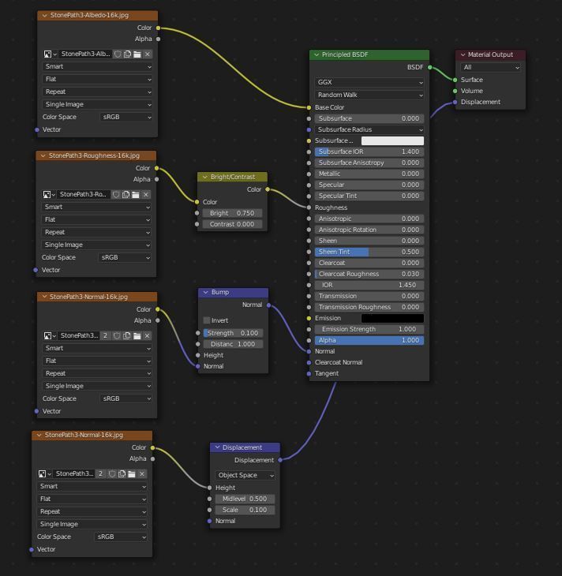
Task: Unlink image X in Normal node feeding Displacement
Action: 142,473
